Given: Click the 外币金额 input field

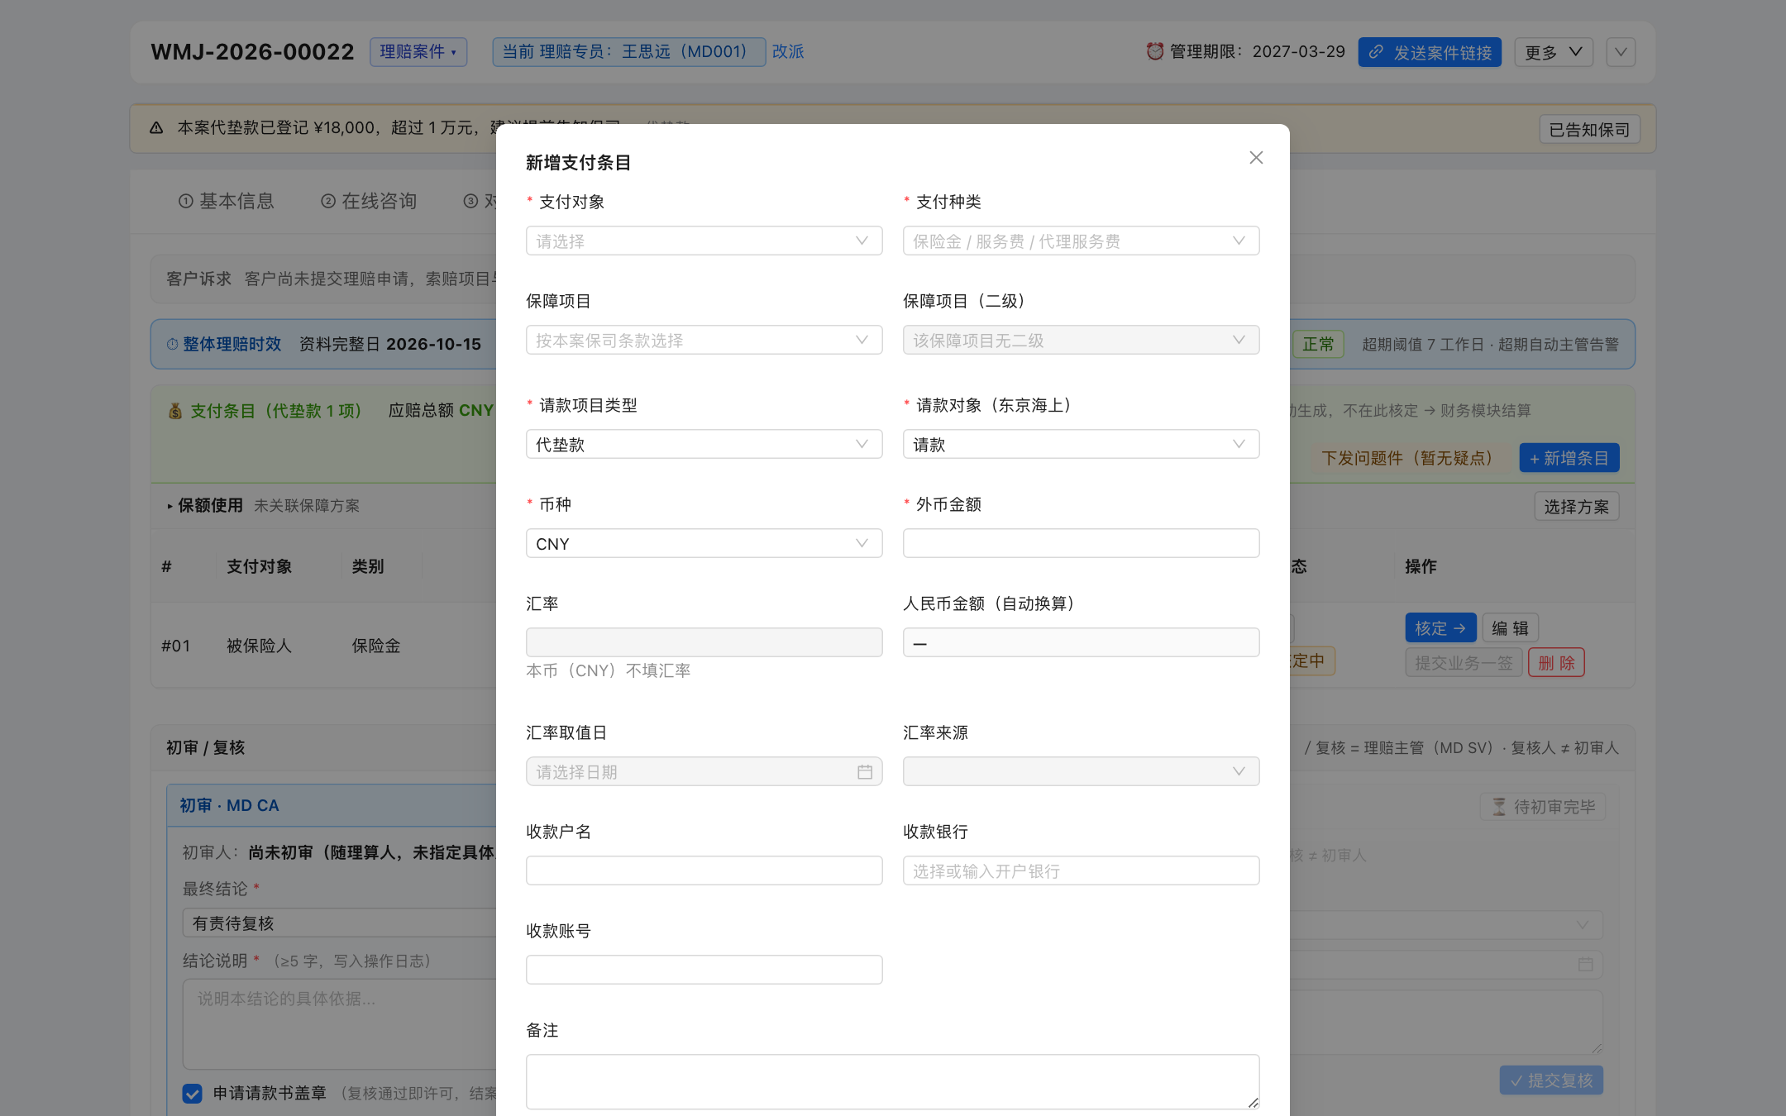Looking at the screenshot, I should (x=1082, y=543).
